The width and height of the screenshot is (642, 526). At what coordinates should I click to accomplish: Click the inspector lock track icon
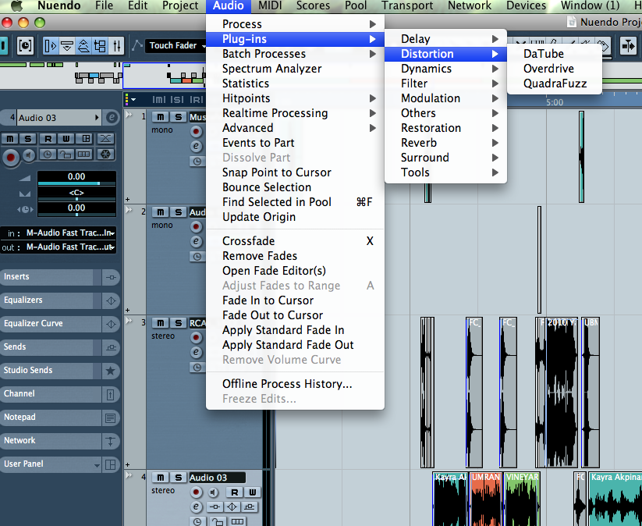(x=66, y=155)
